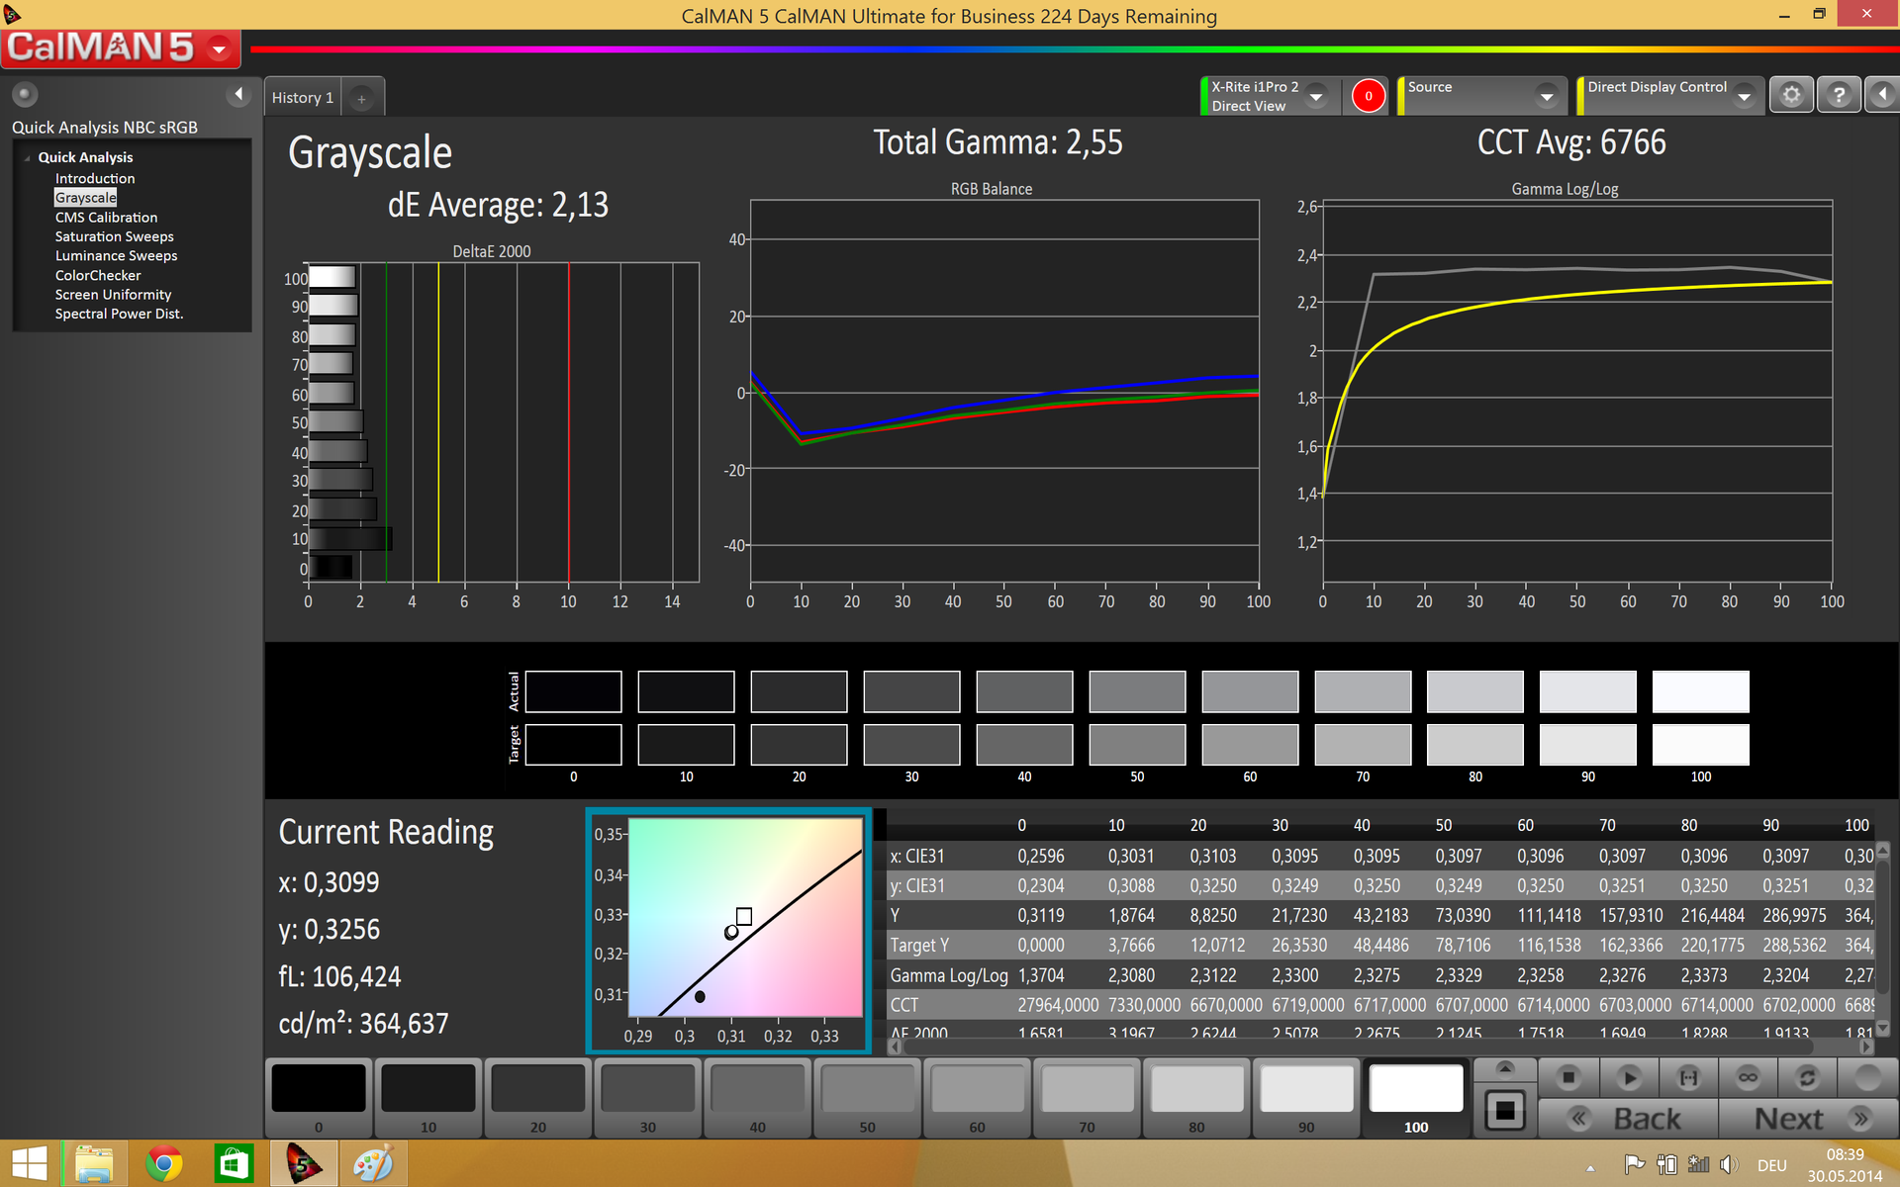Viewport: 1900px width, 1187px height.
Task: Open the X-Rite i1Pro 2 meter dropdown
Action: (1316, 97)
